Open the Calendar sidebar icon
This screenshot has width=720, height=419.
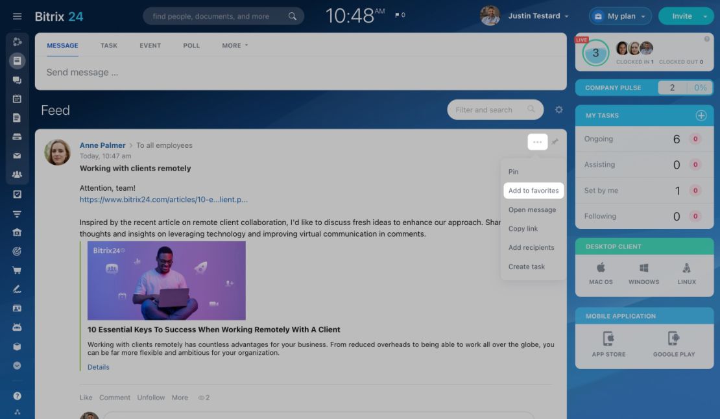coord(17,99)
